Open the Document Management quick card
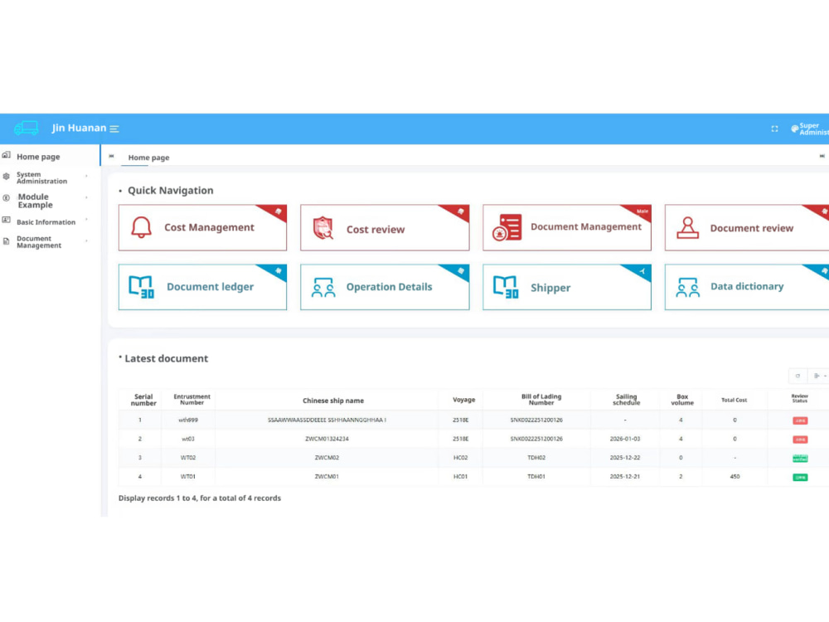829x622 pixels. click(x=567, y=227)
